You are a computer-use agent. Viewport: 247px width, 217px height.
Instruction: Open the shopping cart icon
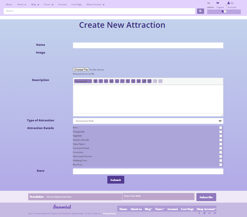[x=223, y=12]
